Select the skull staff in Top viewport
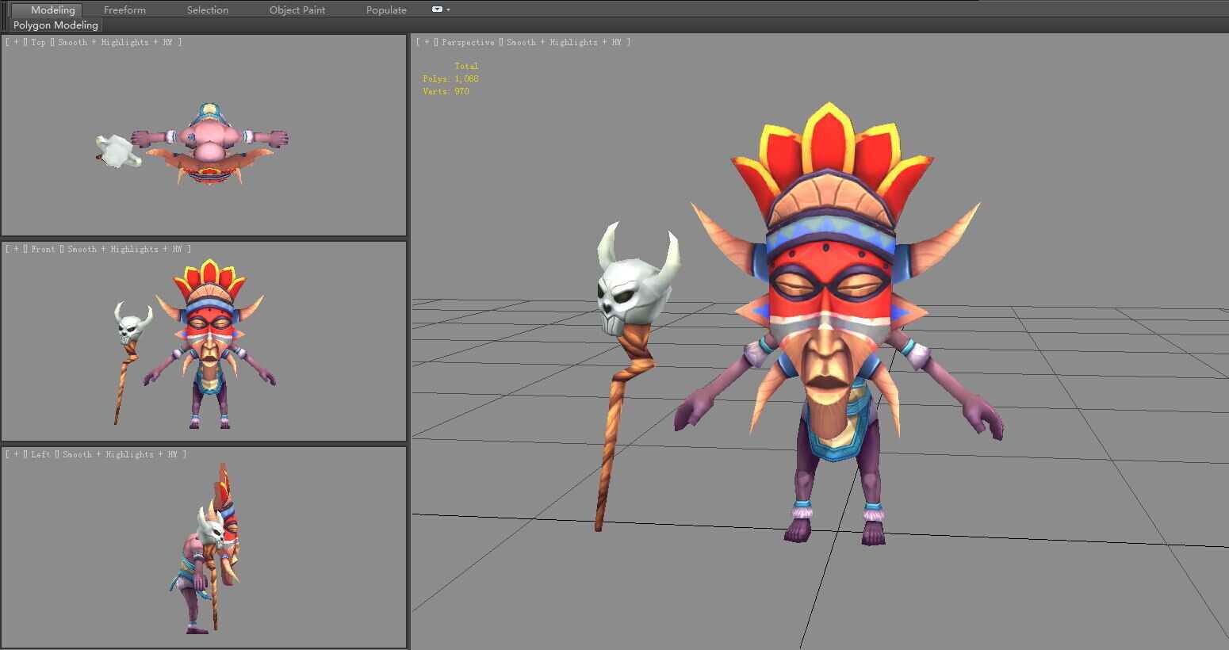Screen dimensions: 1229x650 [119, 151]
